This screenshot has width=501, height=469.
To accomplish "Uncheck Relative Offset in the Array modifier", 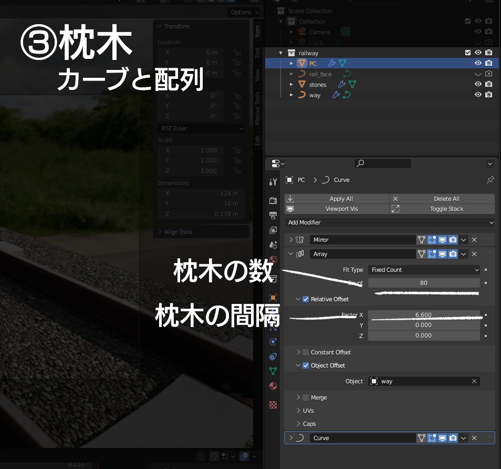I will point(306,298).
